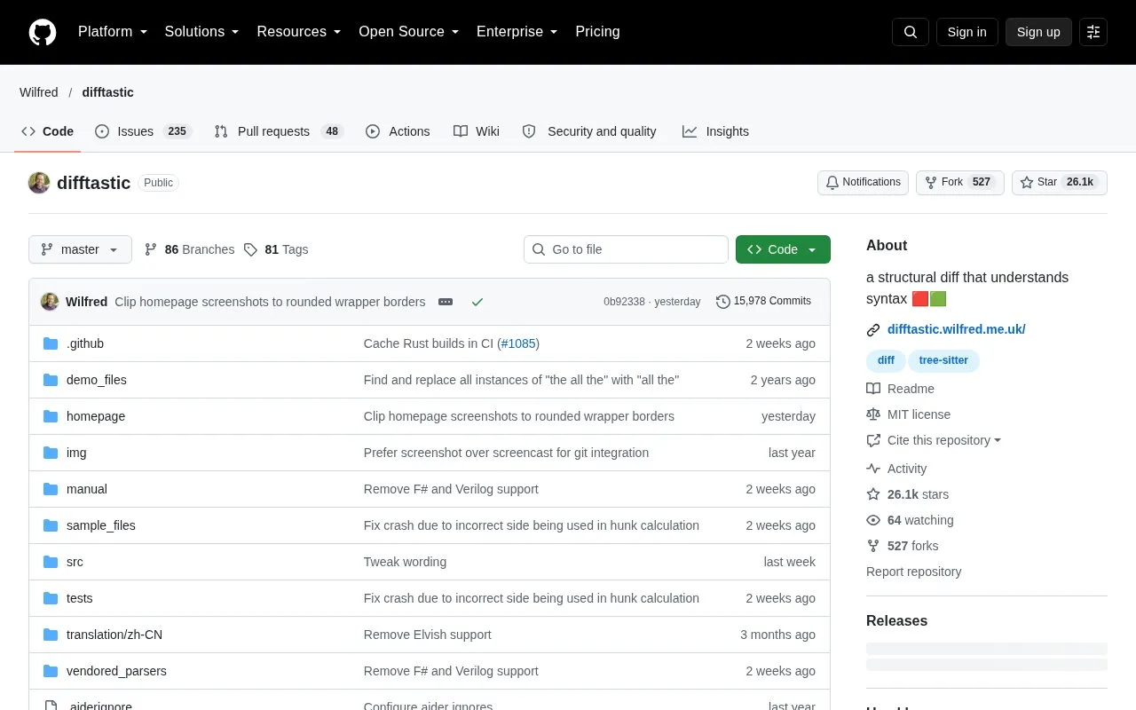Switch to the Pull requests tab
The width and height of the screenshot is (1136, 710).
279,131
